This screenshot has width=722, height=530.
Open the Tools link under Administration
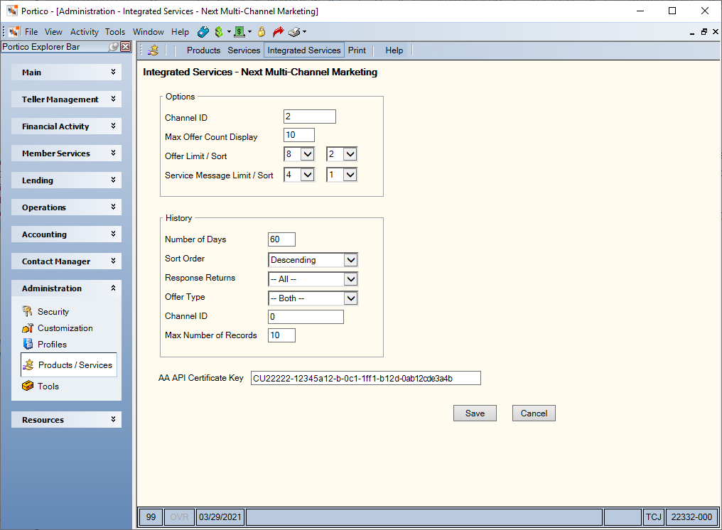[x=48, y=386]
